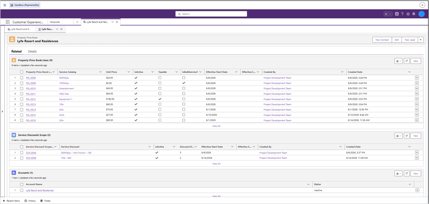Select the Lyfe Resort and Residences account row checkbox

coord(21,191)
